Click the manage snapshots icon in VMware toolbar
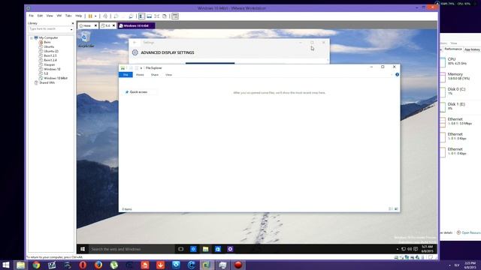The image size is (481, 270). pyautogui.click(x=131, y=16)
